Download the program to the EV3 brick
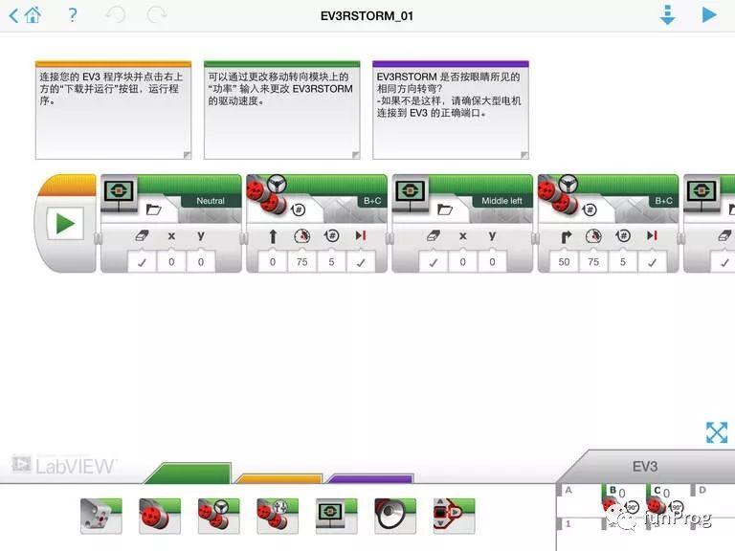The image size is (735, 551). [667, 15]
